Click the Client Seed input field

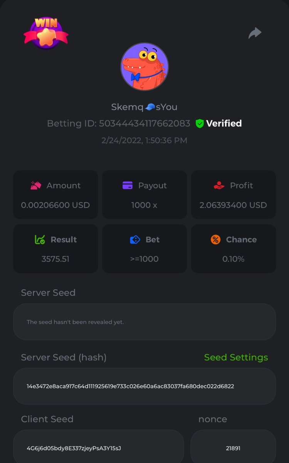click(x=98, y=448)
